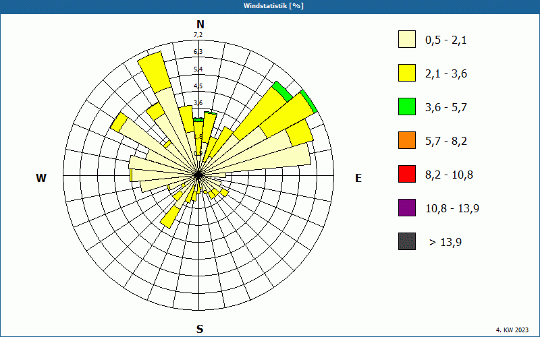Click the dark gray > 13,9 legend swatch
The height and width of the screenshot is (337, 540).
click(x=407, y=241)
